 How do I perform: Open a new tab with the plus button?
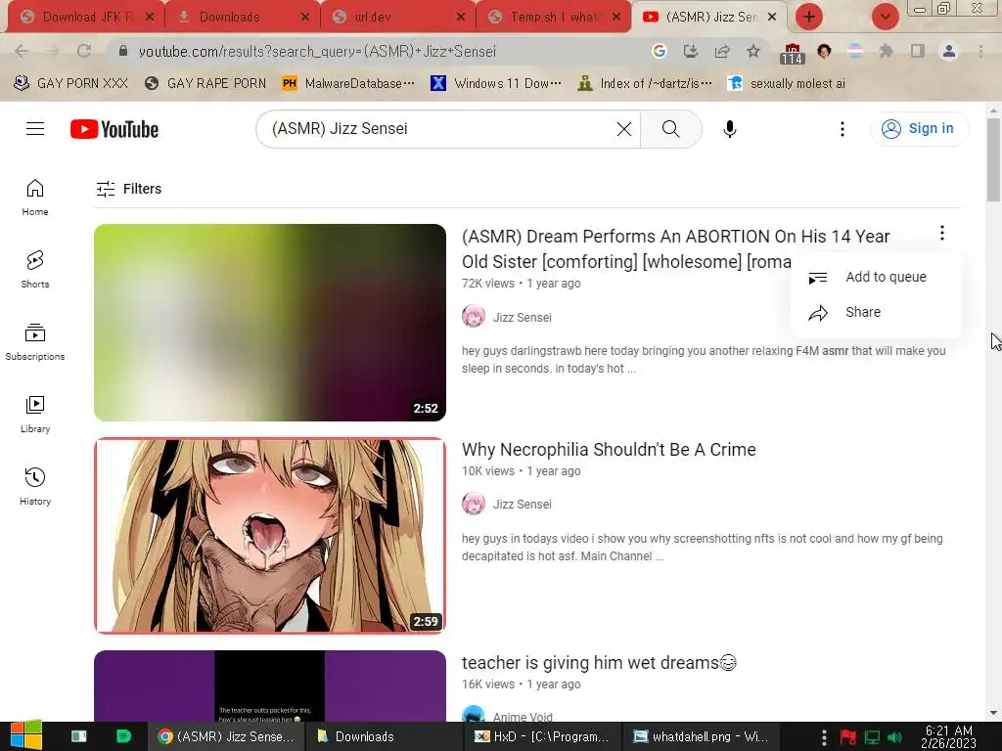809,18
